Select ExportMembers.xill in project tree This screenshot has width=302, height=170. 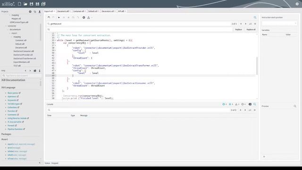coord(22,62)
